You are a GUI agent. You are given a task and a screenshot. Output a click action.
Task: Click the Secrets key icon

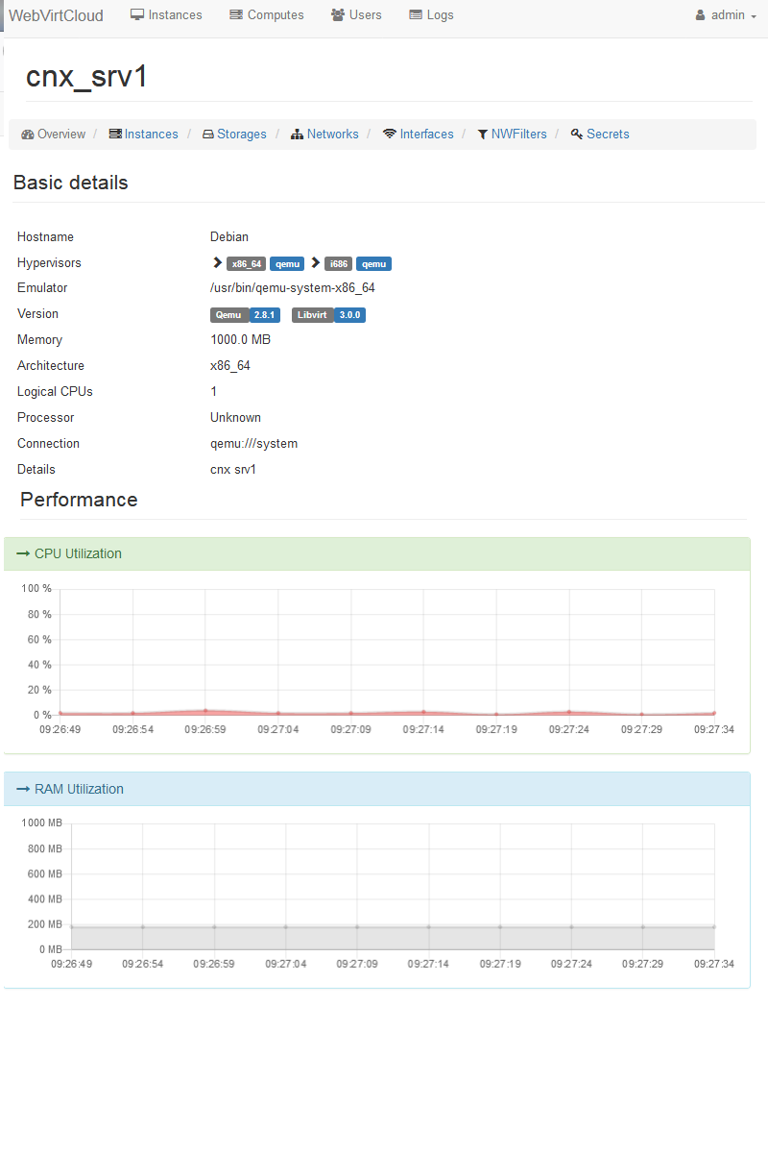[577, 135]
